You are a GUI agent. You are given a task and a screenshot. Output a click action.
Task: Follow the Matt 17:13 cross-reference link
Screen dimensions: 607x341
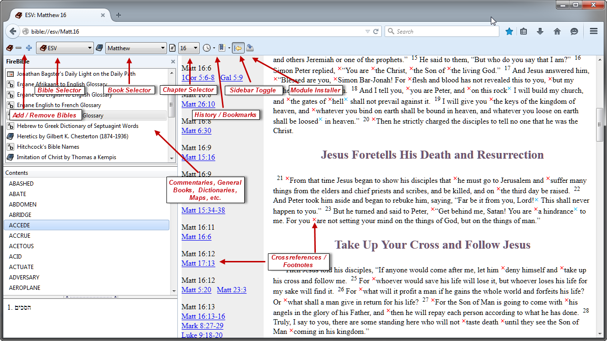coord(198,263)
